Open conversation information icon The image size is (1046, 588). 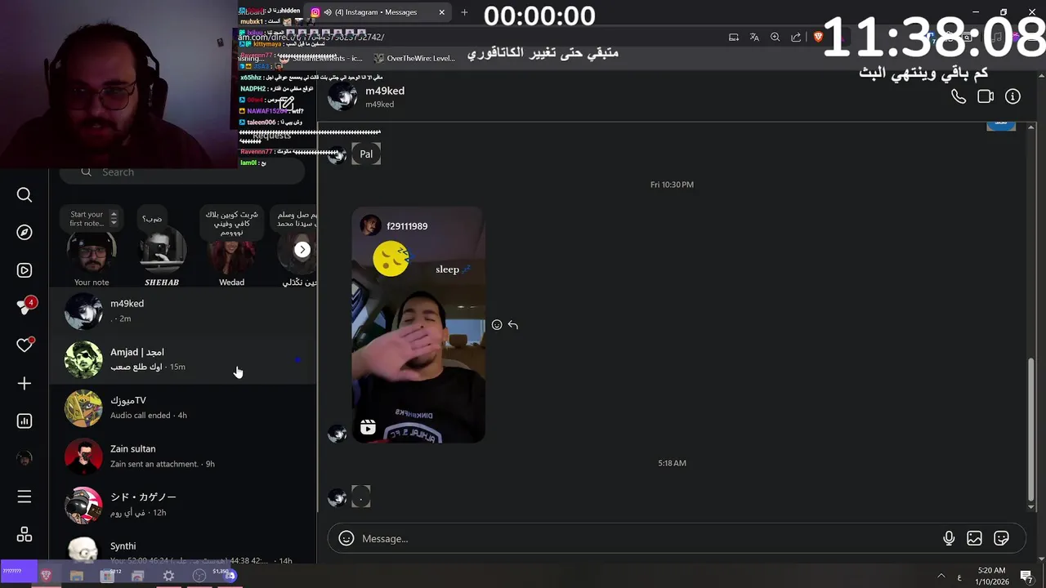1012,96
